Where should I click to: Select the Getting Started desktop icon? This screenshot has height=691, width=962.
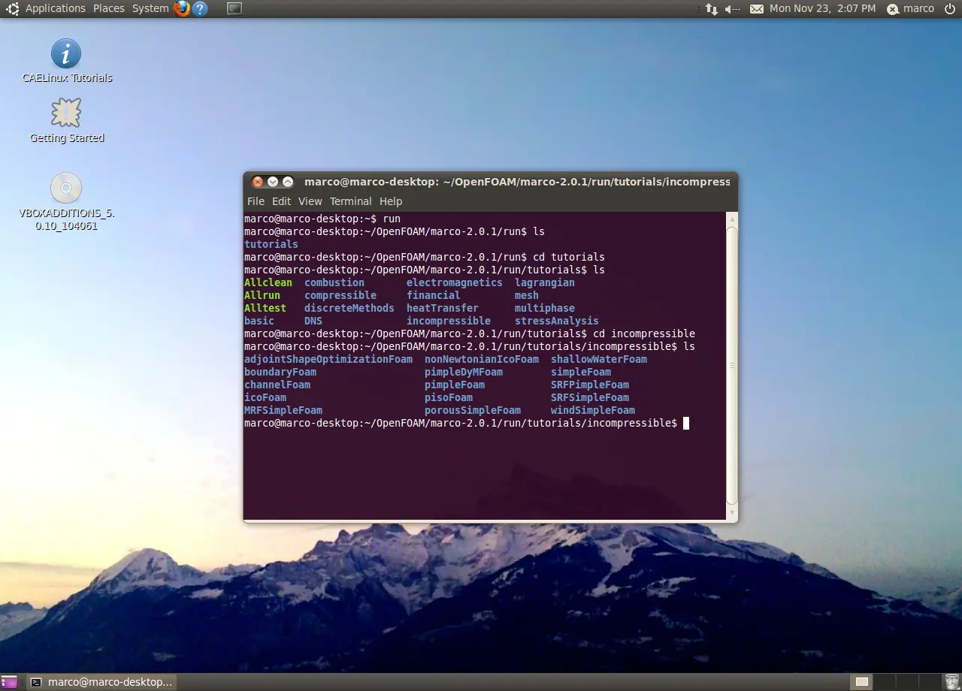(67, 120)
